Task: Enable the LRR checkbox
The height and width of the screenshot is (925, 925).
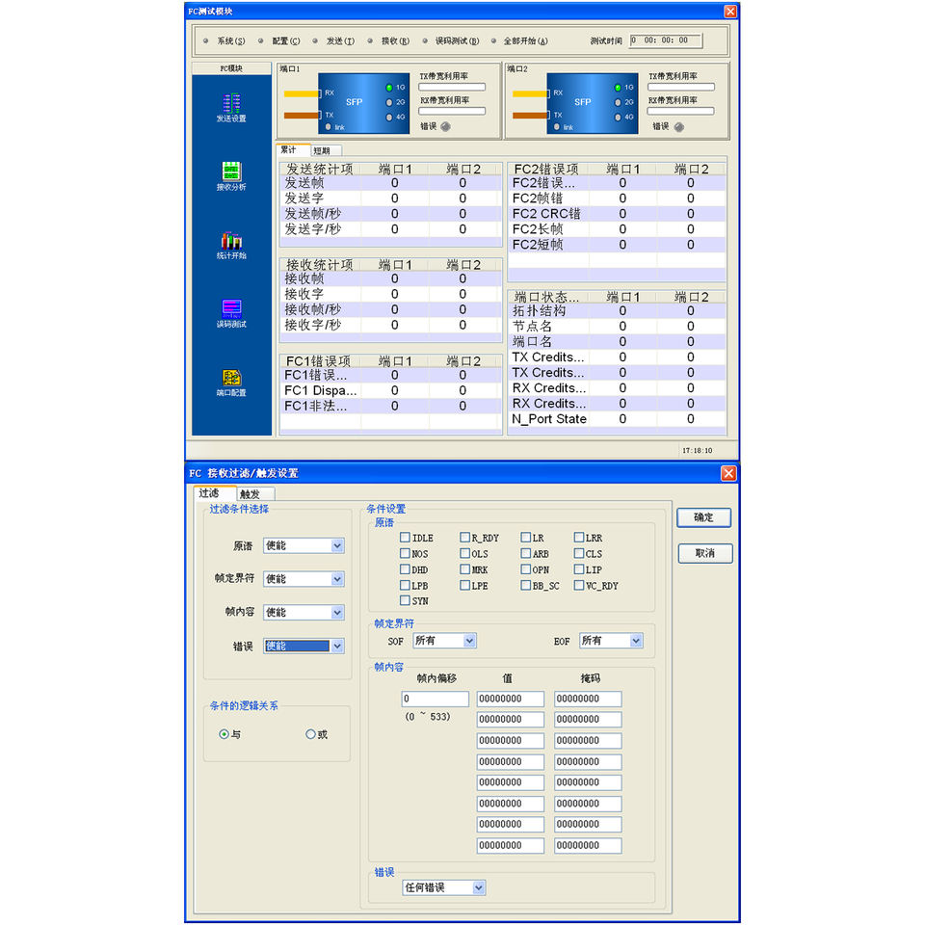Action: [x=579, y=538]
